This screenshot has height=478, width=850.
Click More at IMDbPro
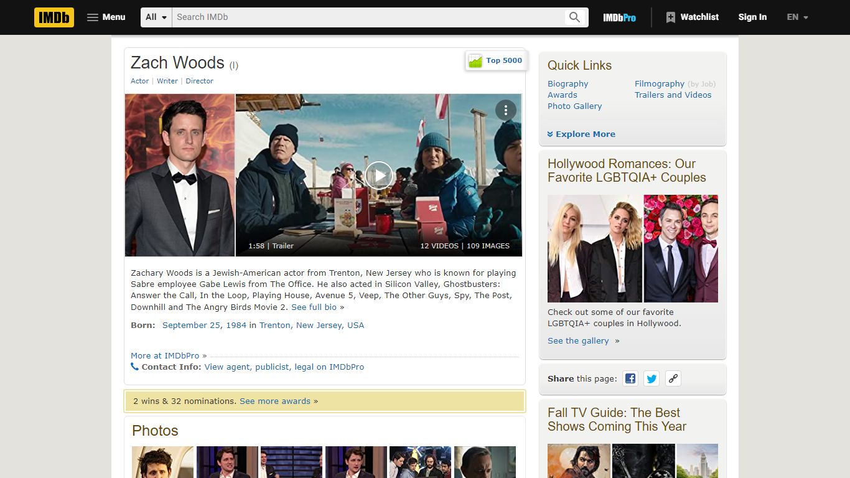(165, 355)
